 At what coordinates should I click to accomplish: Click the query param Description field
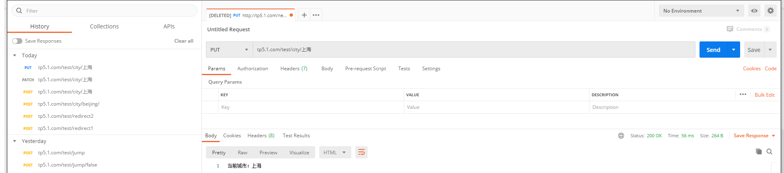click(x=682, y=107)
